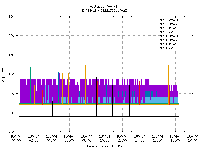199x149 pixels.
Task: Click the y-axis tick label 250
Action: [x=12, y=16]
